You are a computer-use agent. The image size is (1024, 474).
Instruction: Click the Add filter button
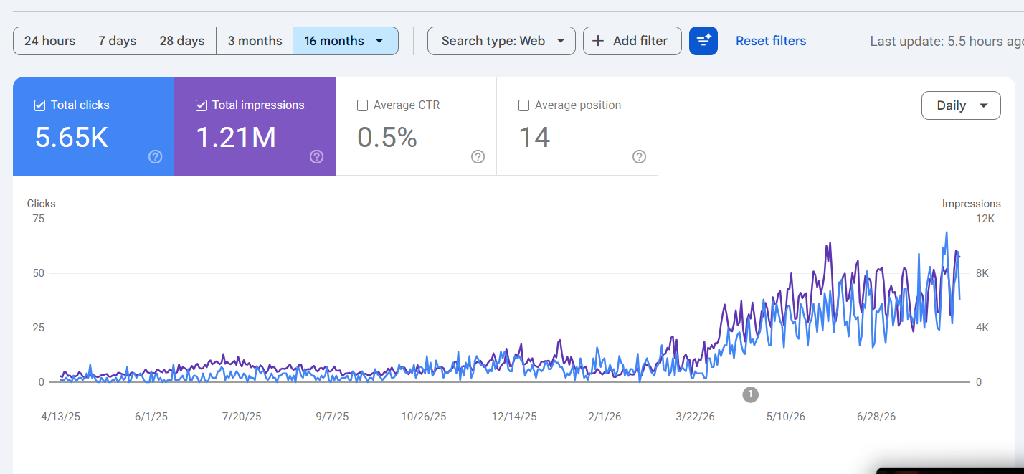coord(632,41)
